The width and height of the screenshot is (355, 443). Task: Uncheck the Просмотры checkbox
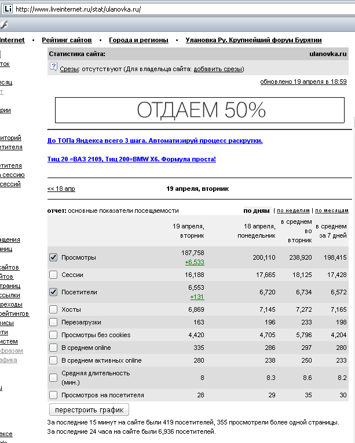[x=53, y=257]
